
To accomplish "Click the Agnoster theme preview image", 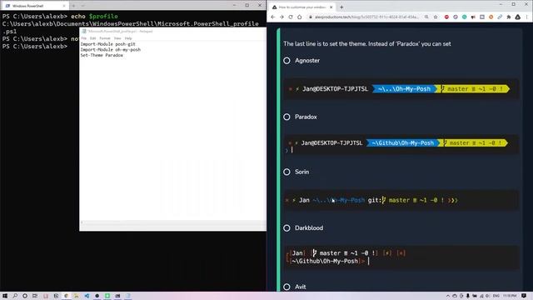I will point(401,89).
